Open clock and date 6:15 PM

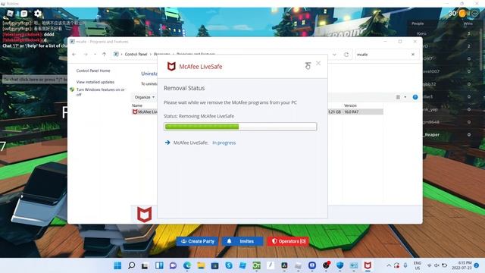click(462, 265)
